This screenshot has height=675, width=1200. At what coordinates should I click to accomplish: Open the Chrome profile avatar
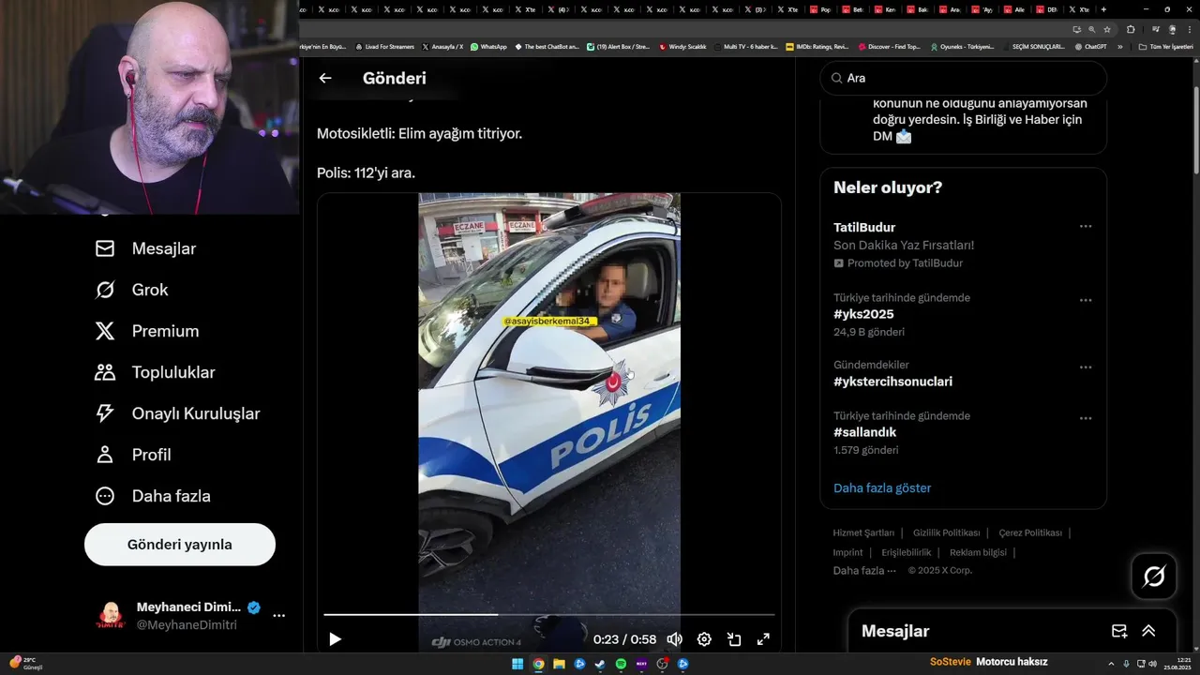pyautogui.click(x=1171, y=29)
